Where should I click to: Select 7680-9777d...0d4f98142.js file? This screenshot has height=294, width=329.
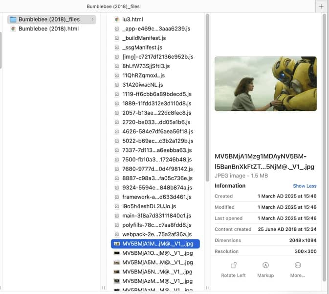(155, 169)
